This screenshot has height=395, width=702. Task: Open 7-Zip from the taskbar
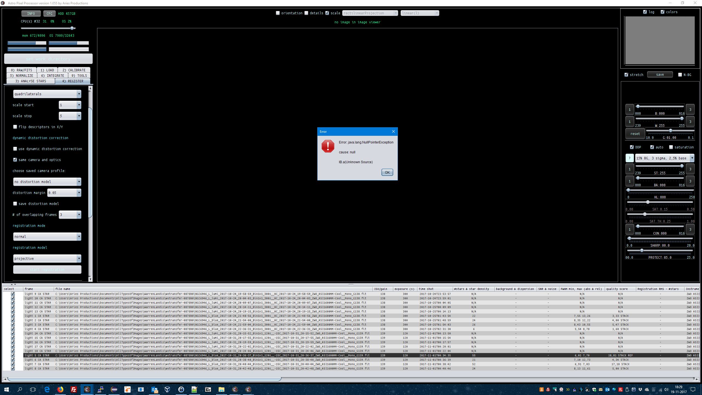point(208,389)
